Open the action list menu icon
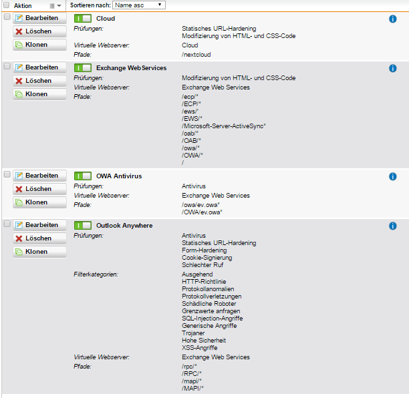409x398 pixels. click(55, 5)
